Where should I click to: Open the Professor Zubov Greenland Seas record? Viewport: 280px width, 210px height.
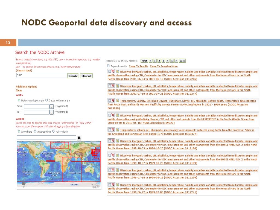click(x=181, y=132)
